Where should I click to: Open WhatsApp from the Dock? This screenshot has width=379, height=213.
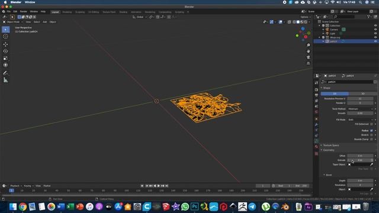[185, 206]
